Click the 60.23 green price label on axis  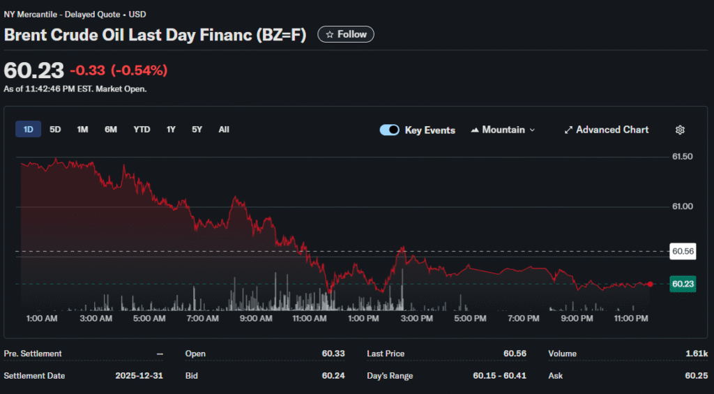[683, 284]
